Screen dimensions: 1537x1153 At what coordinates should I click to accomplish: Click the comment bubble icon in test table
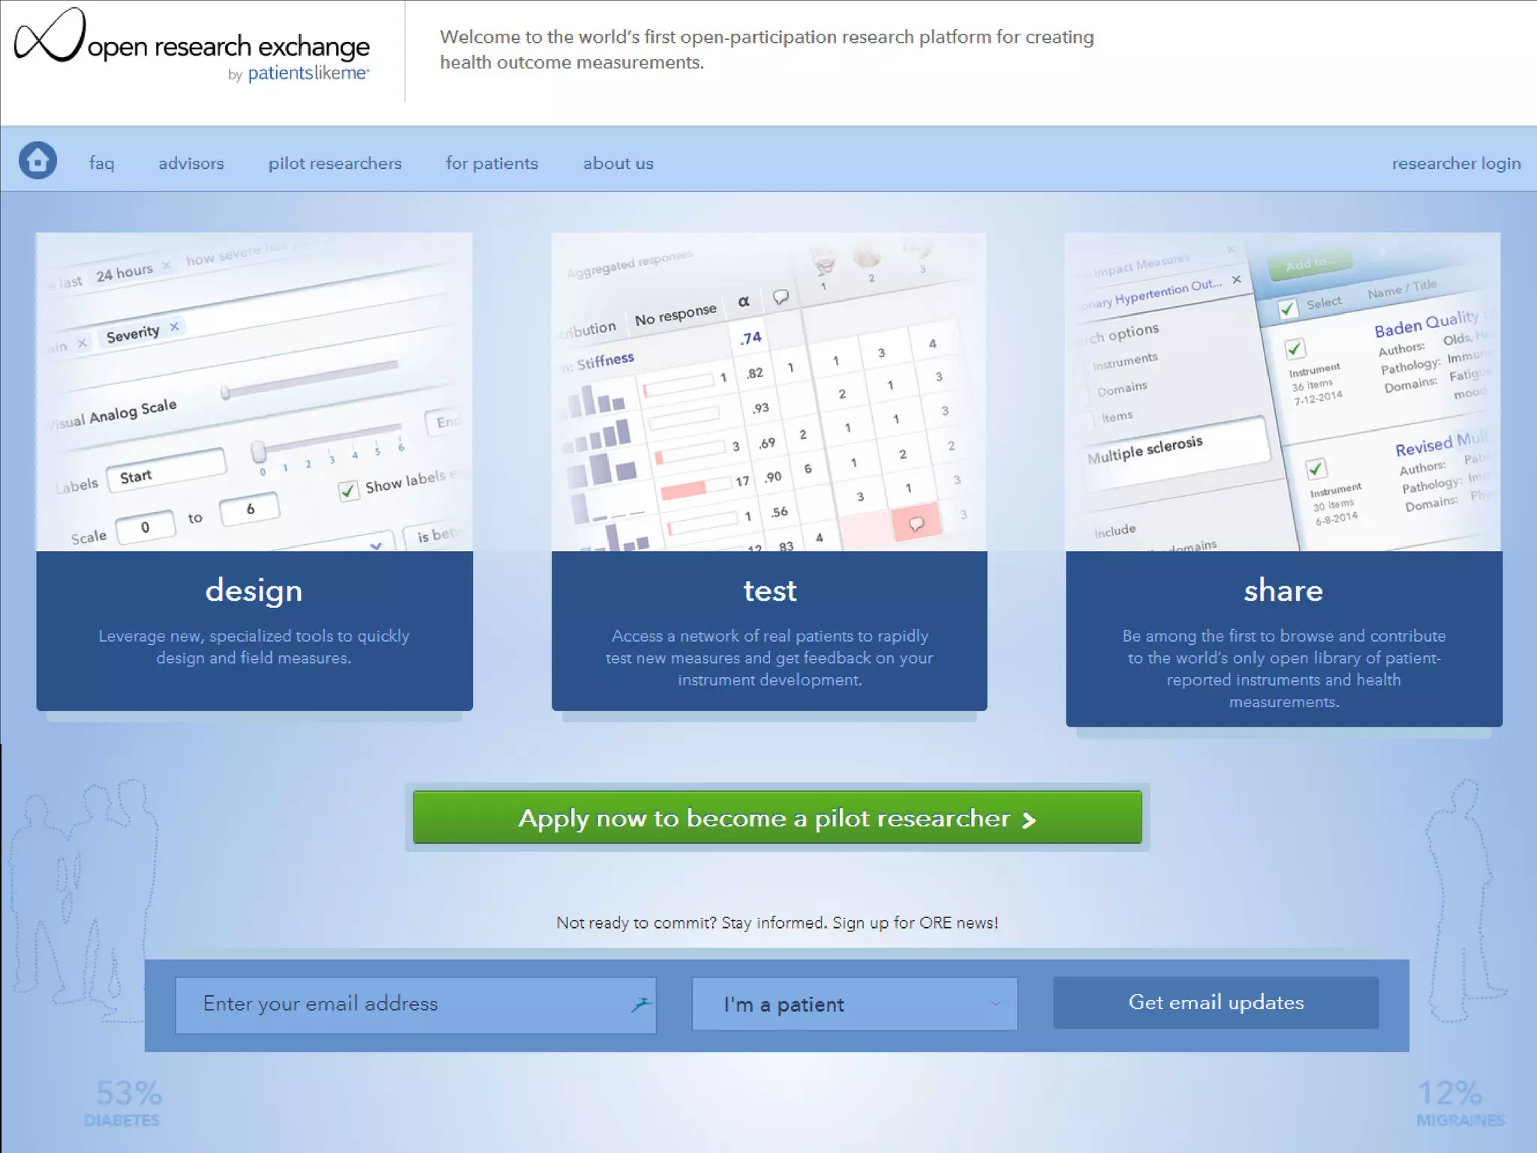(781, 297)
